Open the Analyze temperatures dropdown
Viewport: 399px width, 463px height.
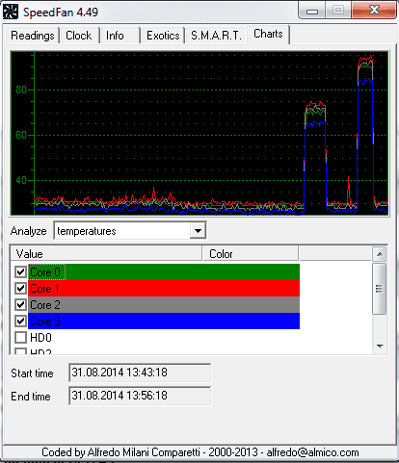tap(198, 231)
